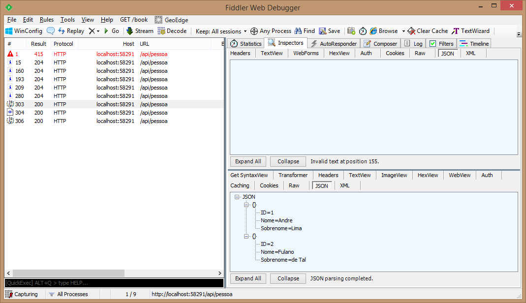Collapse the object node containing ID=1
The image size is (526, 303).
coord(246,205)
